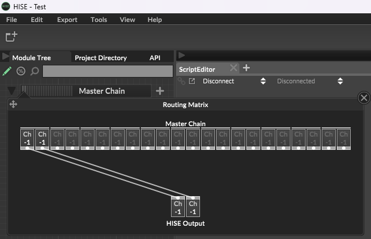Click the popout icon left of Disconnect
371x239 pixels.
tap(192, 81)
